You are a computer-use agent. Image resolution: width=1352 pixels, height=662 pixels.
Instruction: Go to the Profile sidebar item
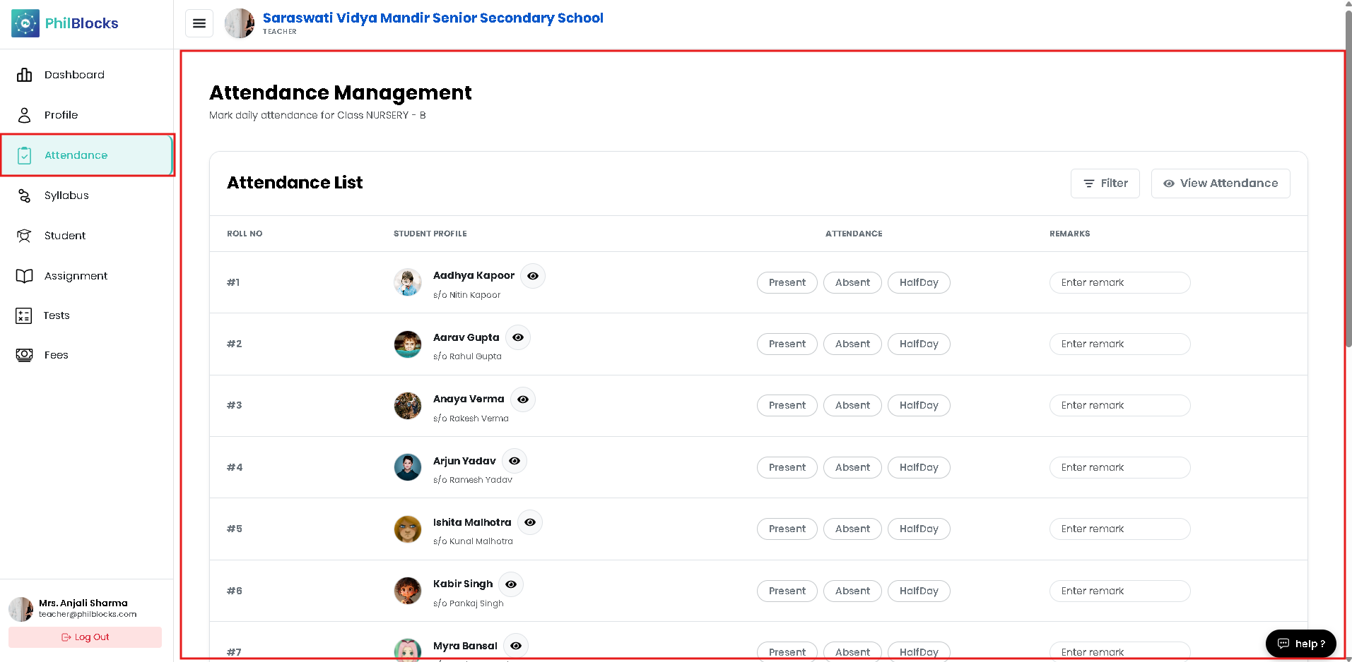pos(86,115)
